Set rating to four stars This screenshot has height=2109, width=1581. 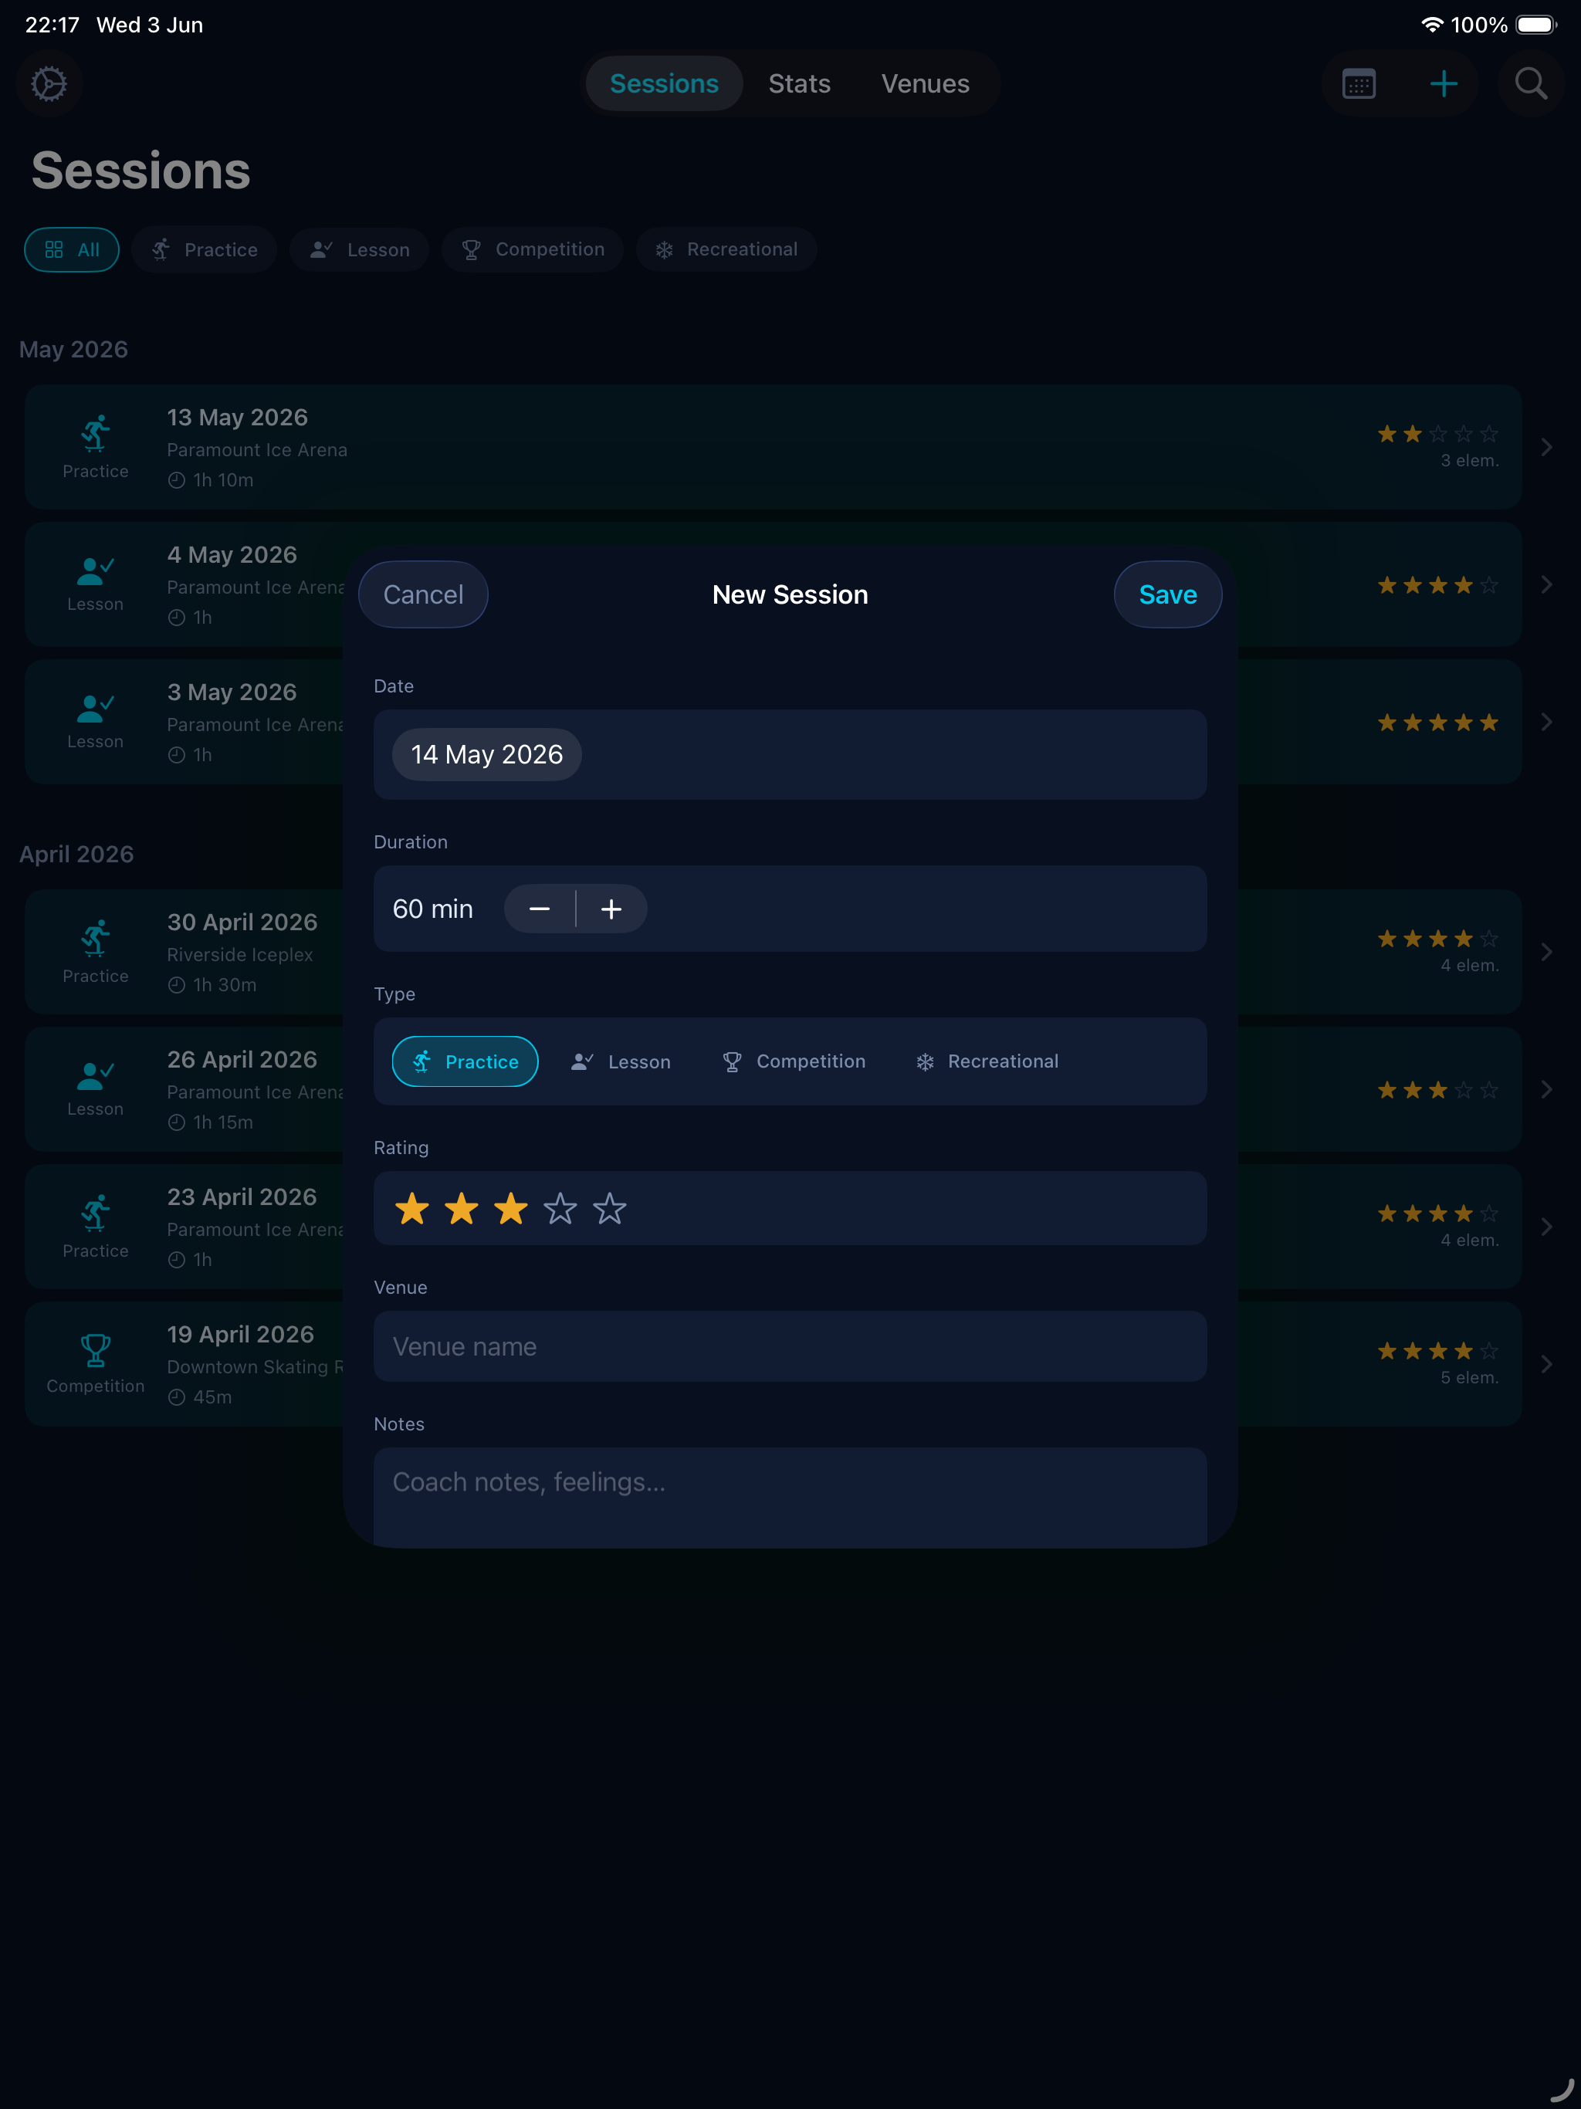[560, 1208]
